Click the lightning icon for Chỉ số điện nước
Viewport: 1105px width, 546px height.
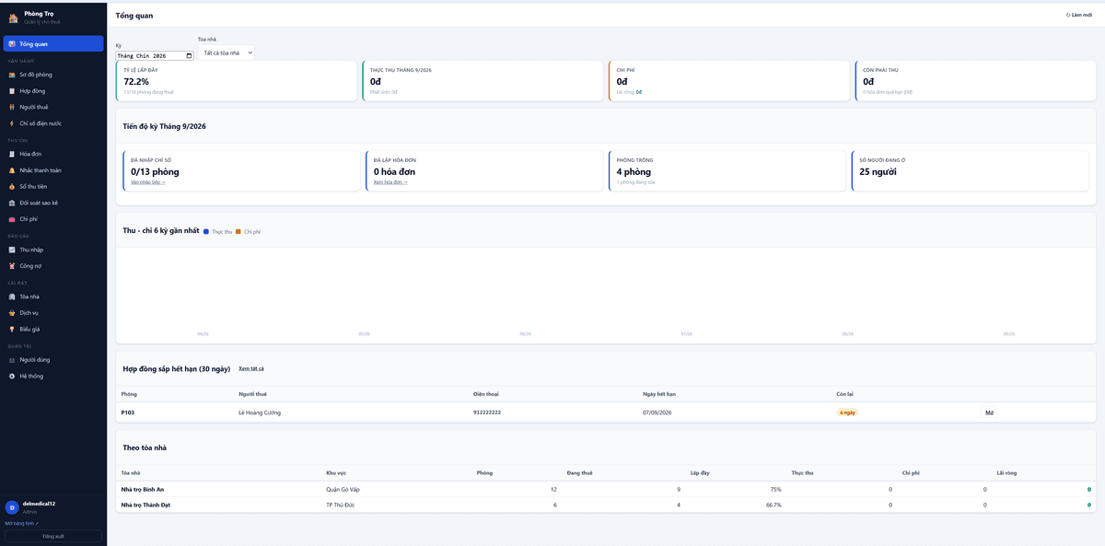(12, 123)
